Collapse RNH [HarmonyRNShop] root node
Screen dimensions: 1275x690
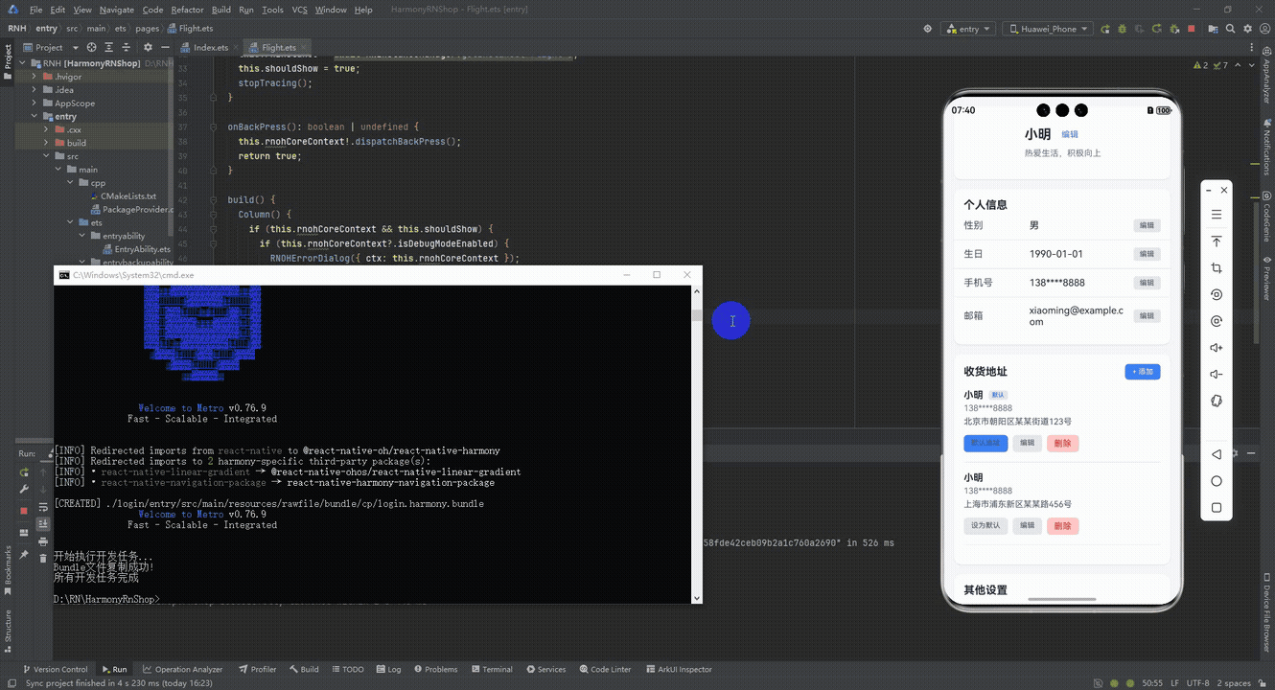click(x=22, y=63)
